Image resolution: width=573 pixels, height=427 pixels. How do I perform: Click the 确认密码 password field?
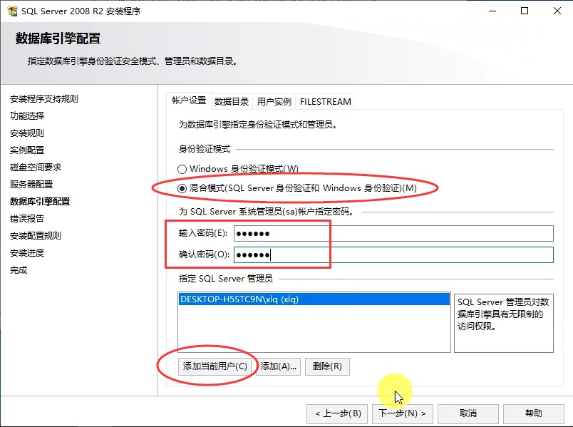click(x=393, y=254)
